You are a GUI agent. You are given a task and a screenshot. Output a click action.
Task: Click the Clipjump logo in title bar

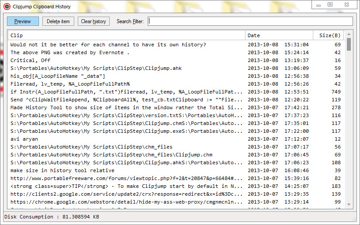[x=7, y=7]
